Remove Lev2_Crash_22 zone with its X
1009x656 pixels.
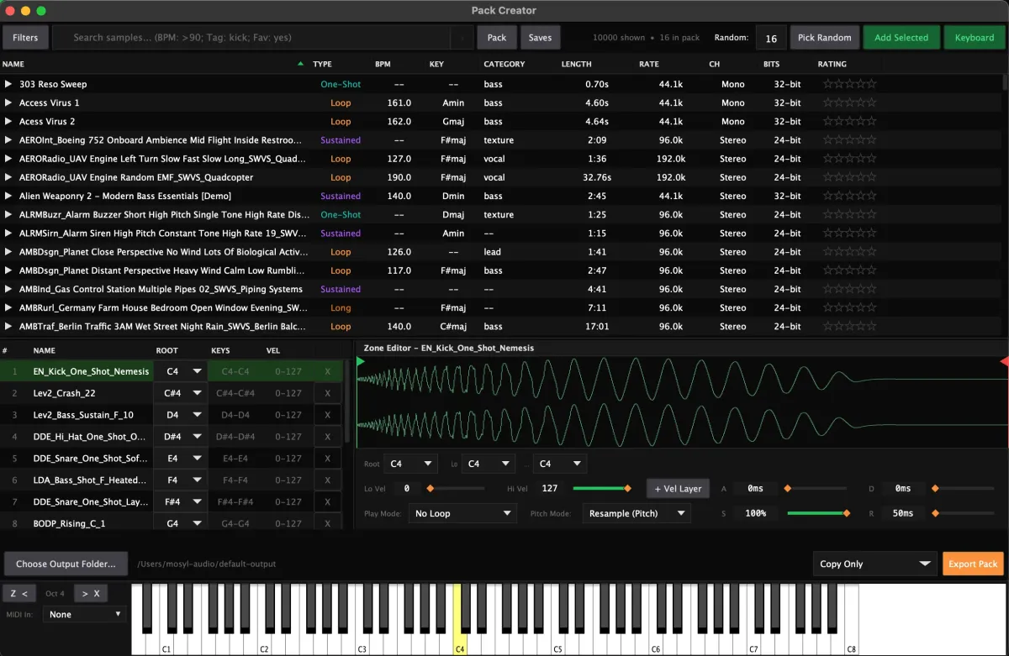[x=328, y=393]
